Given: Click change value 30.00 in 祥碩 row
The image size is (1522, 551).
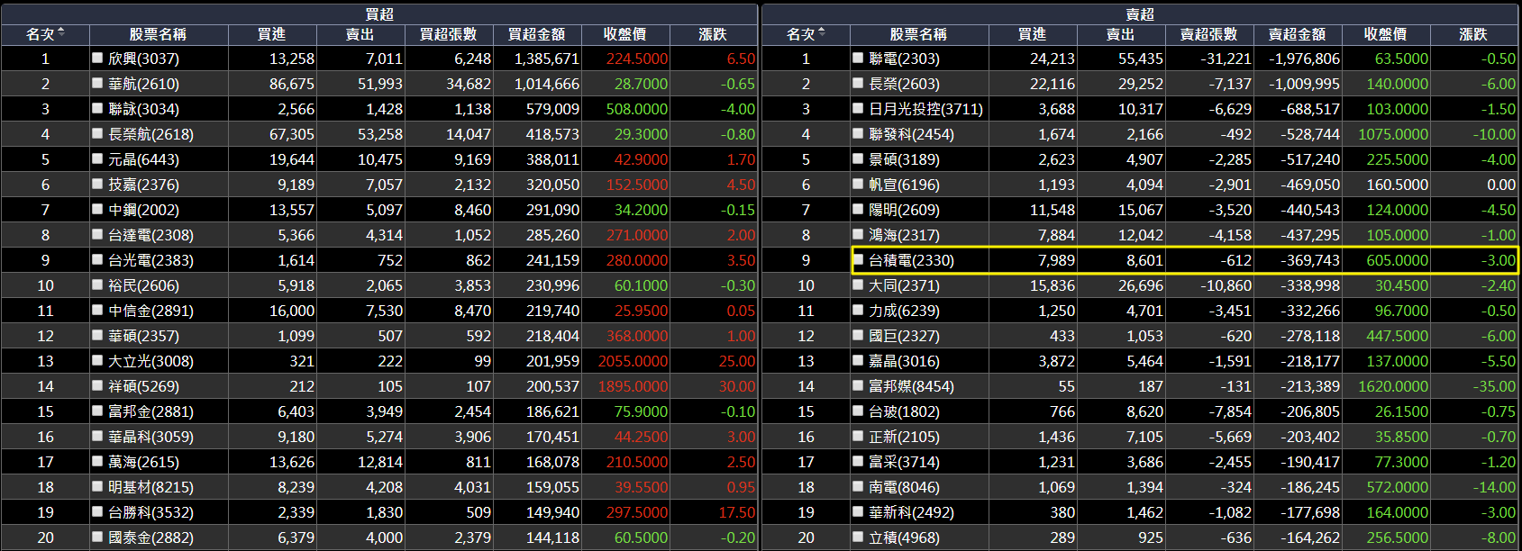Looking at the screenshot, I should tap(737, 386).
